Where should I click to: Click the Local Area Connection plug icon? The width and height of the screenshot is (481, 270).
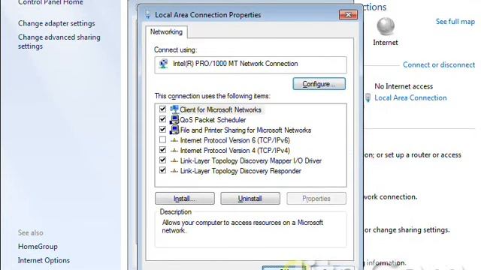pyautogui.click(x=368, y=97)
